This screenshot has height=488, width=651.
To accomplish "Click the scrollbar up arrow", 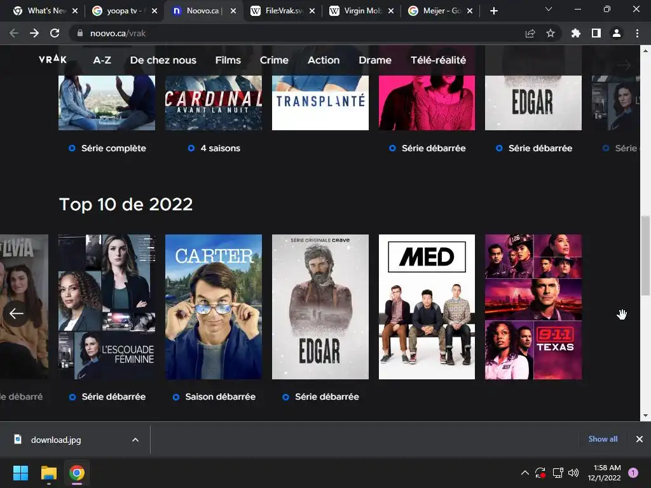I will [645, 51].
